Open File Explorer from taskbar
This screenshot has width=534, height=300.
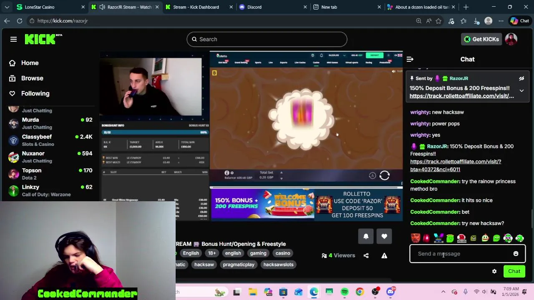(x=252, y=292)
